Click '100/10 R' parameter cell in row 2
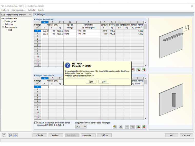195x146 pixels. point(89,34)
